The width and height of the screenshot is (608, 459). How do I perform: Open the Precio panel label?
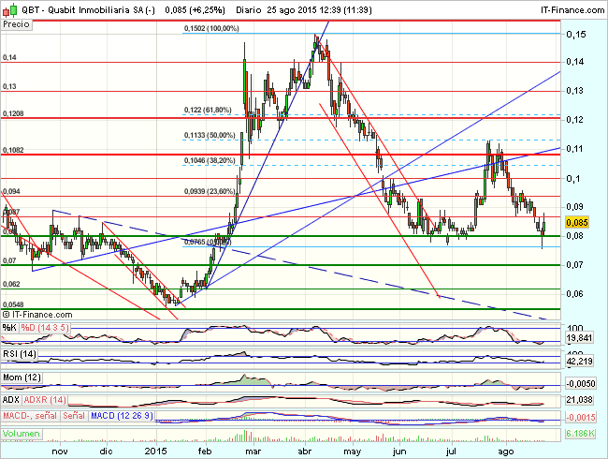pos(16,24)
